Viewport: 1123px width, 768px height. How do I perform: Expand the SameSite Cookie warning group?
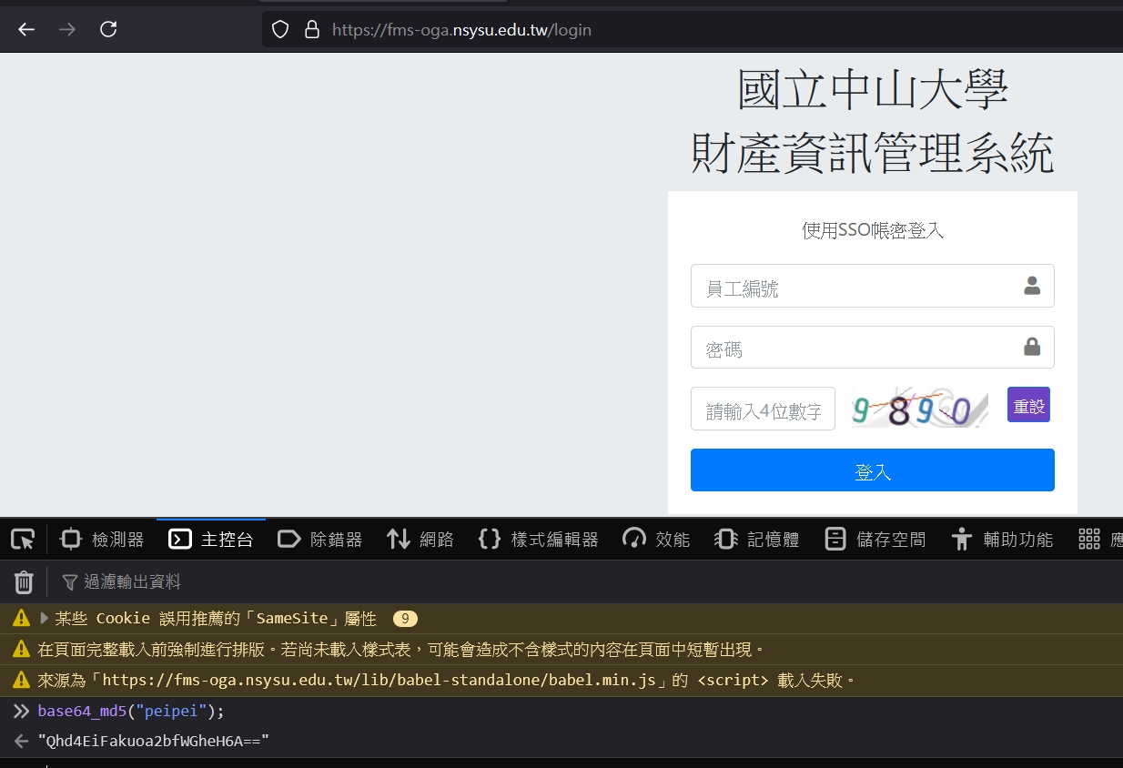tap(44, 619)
